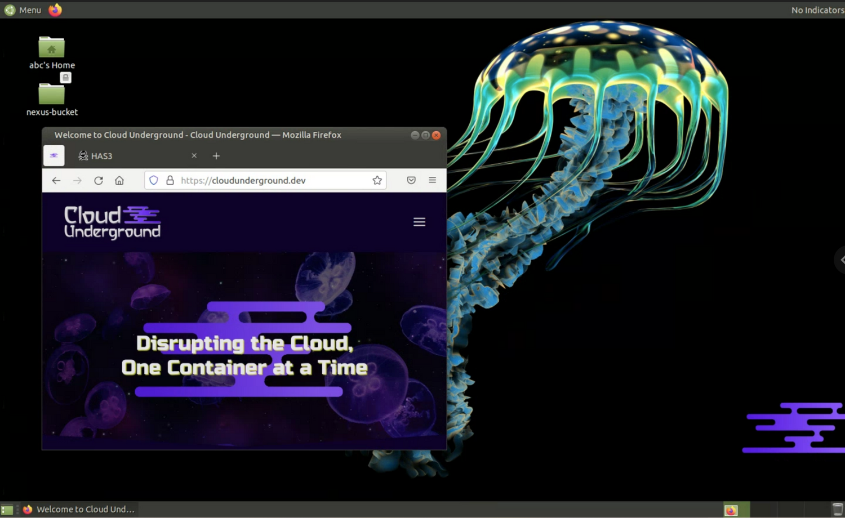Open the trash from the taskbar corner
845x518 pixels.
837,509
